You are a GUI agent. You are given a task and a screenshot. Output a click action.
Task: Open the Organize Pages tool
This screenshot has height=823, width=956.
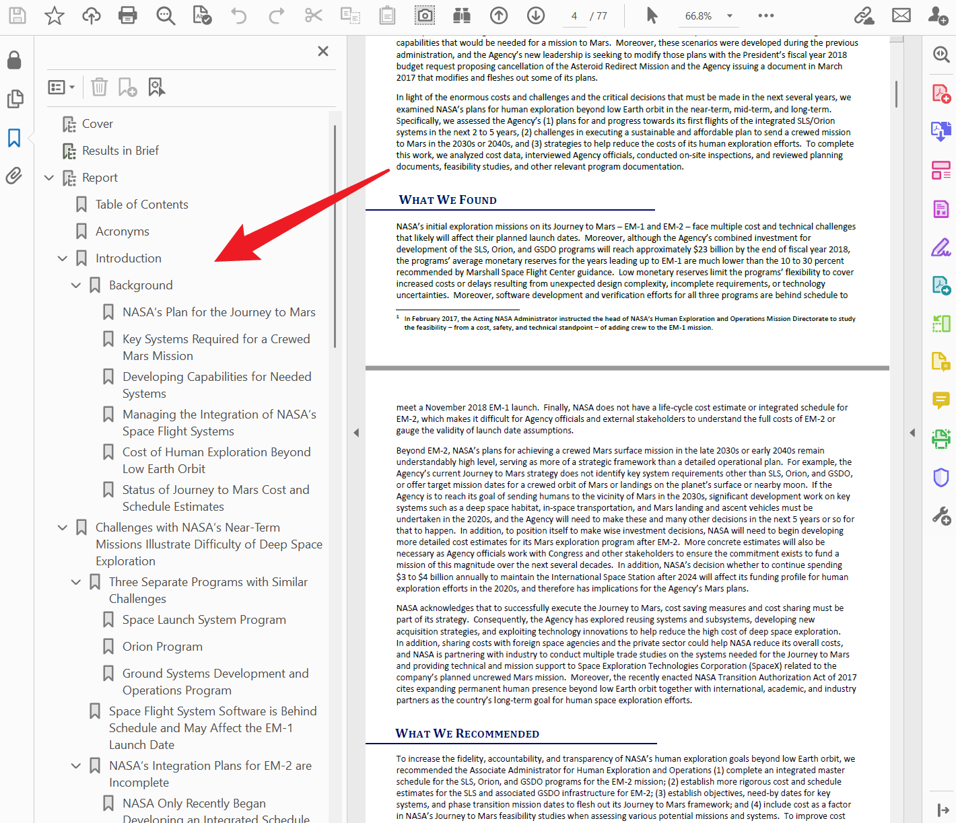(x=941, y=324)
